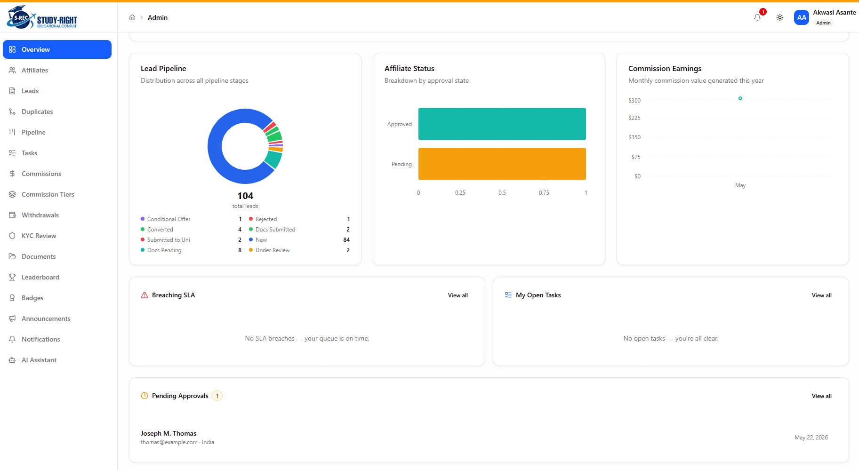Image resolution: width=859 pixels, height=470 pixels.
Task: Select the Docs Pending legend entry
Action: click(191, 250)
